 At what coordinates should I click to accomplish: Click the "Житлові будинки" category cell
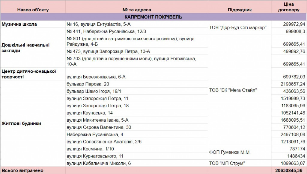click(33, 123)
